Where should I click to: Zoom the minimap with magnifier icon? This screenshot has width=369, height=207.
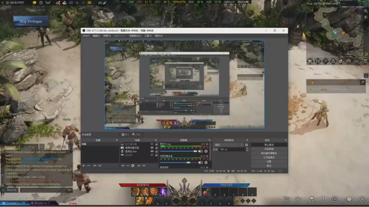(x=366, y=11)
